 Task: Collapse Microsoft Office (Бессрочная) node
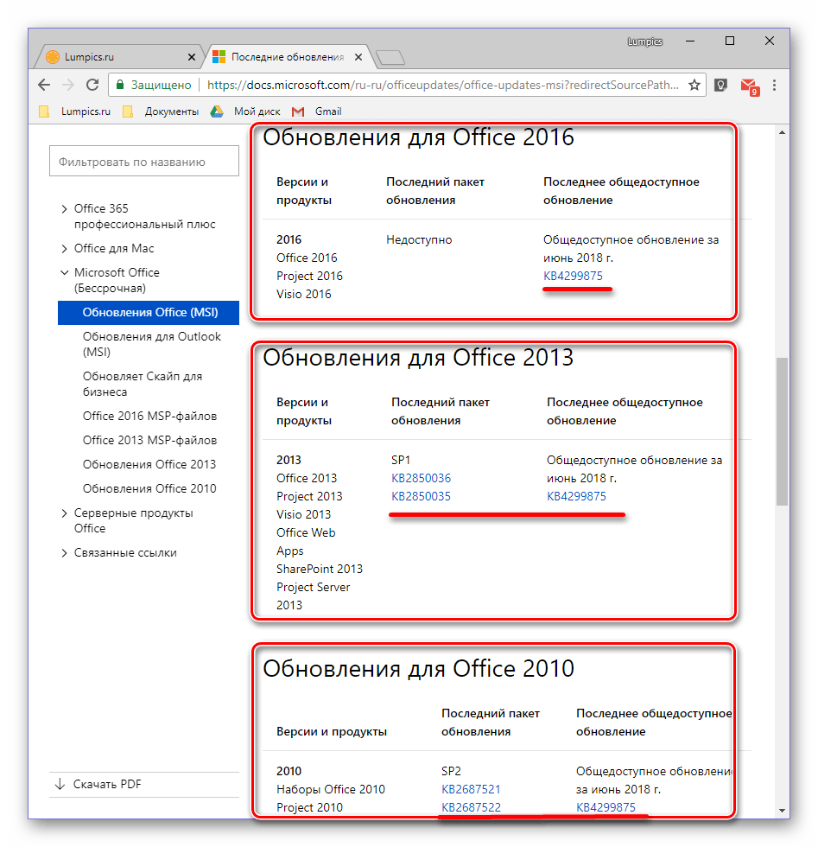pos(64,273)
